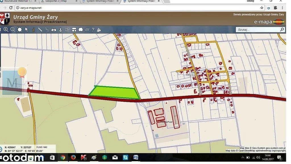291x164 pixels.
Task: Bookmark this page with the star icon
Action: click(x=262, y=8)
